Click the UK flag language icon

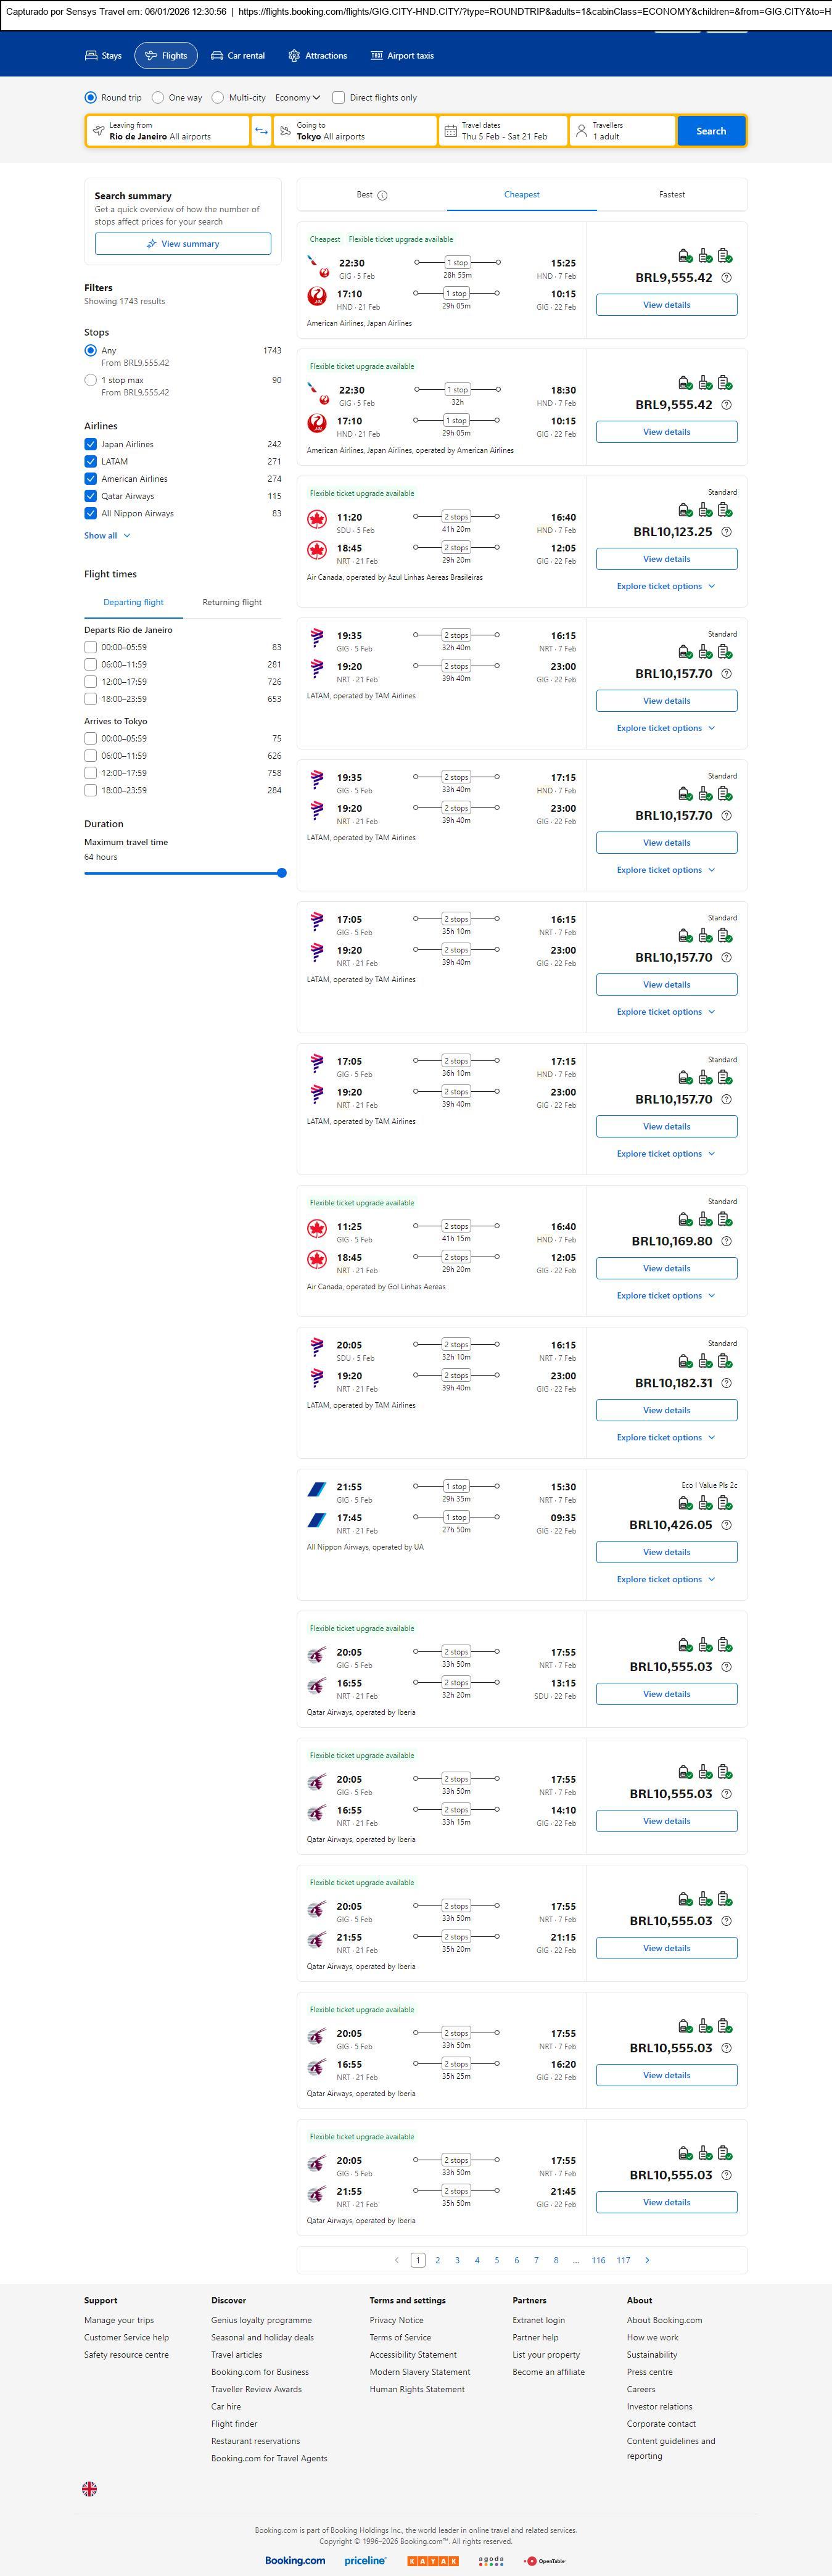[x=90, y=2489]
